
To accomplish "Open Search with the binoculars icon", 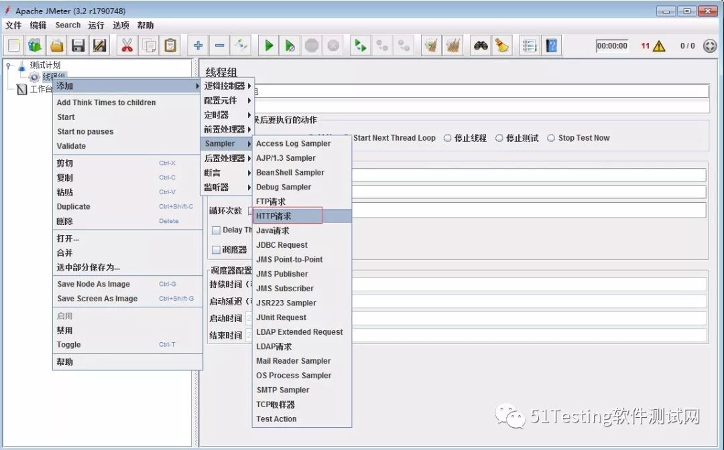I will [481, 45].
